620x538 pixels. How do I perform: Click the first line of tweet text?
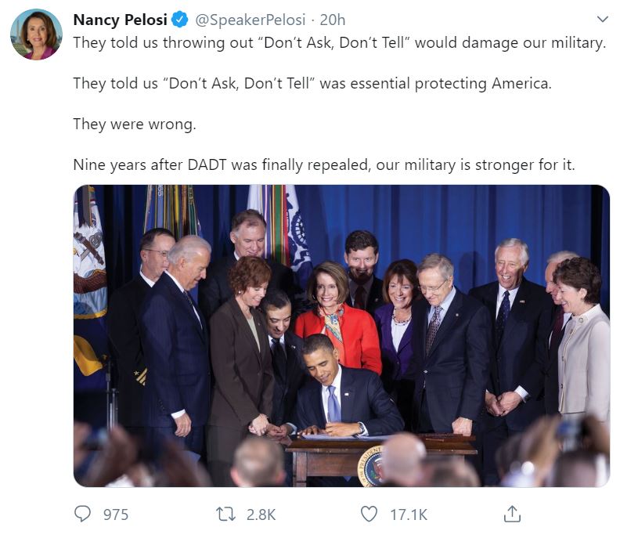coord(339,42)
